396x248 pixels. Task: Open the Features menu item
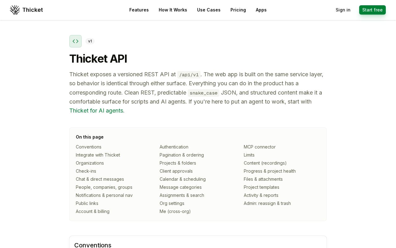[x=139, y=10]
